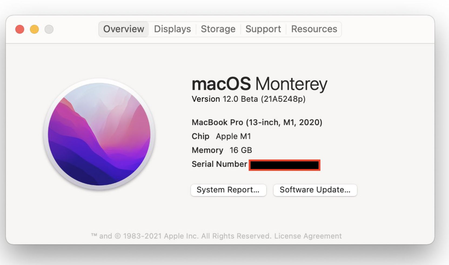Click the macOS Monterey title text
Viewport: 449px width, 265px height.
click(259, 84)
